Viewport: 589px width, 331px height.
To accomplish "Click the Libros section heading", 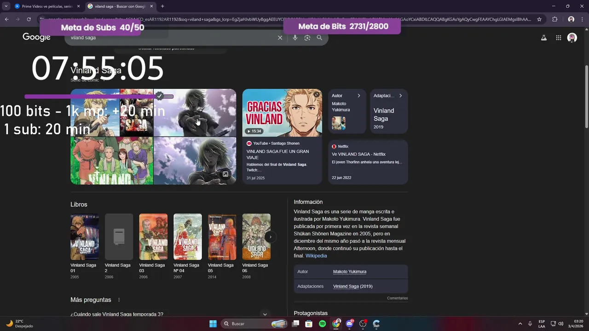I will click(x=79, y=205).
